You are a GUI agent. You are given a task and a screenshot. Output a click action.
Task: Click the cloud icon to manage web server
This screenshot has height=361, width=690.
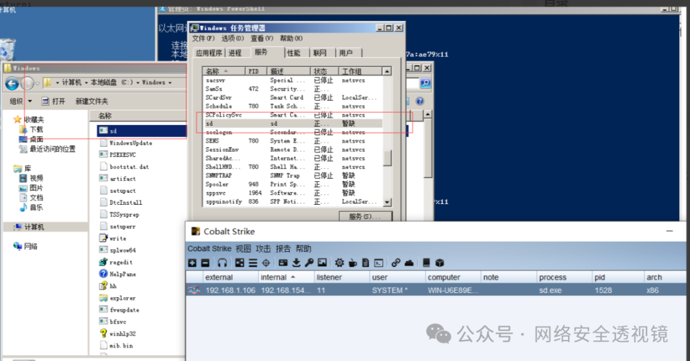409,263
